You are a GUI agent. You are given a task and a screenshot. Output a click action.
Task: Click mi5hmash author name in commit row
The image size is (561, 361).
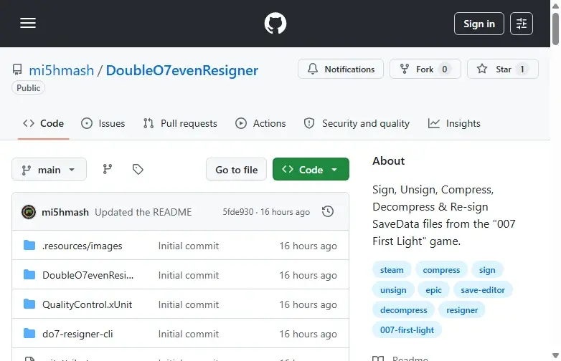(x=65, y=212)
